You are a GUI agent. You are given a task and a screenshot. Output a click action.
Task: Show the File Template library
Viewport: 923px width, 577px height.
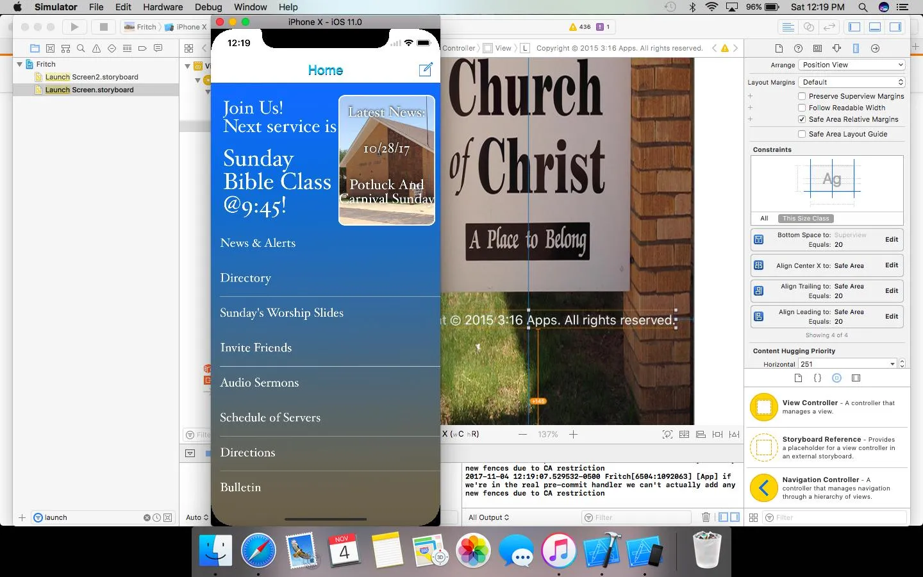[x=798, y=378]
